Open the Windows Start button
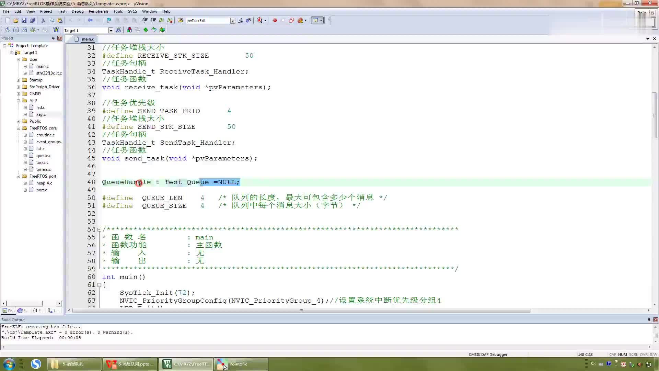 [x=9, y=364]
